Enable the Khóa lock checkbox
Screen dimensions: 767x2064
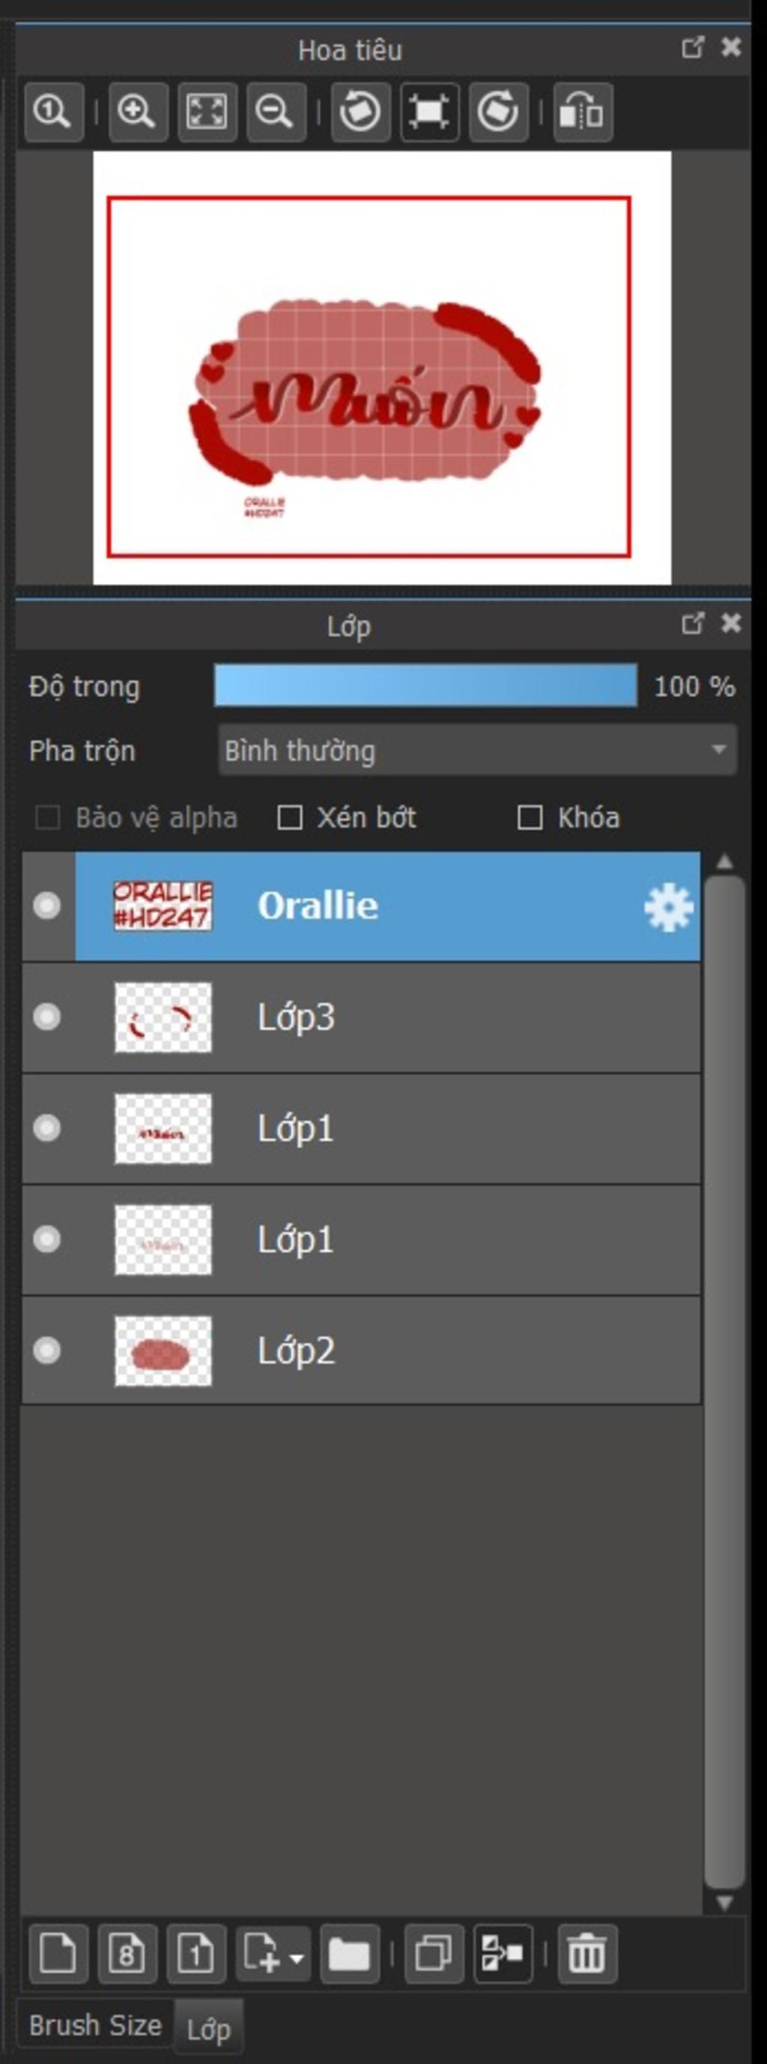pos(530,818)
